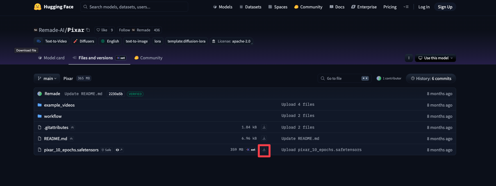Viewport: 496px width, 186px height.
Task: Open the three-dot more options menu
Action: point(409,58)
